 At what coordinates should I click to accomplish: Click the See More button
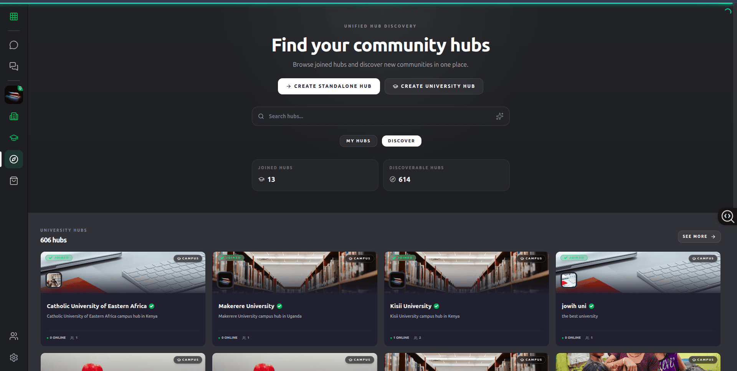tap(699, 237)
